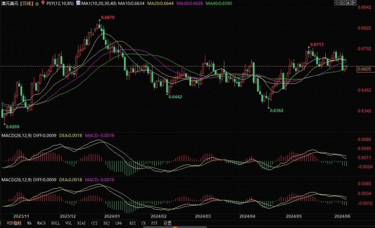
Task: Click the -0.0012 axis label in lower MACD panel
Action: (x=365, y=203)
